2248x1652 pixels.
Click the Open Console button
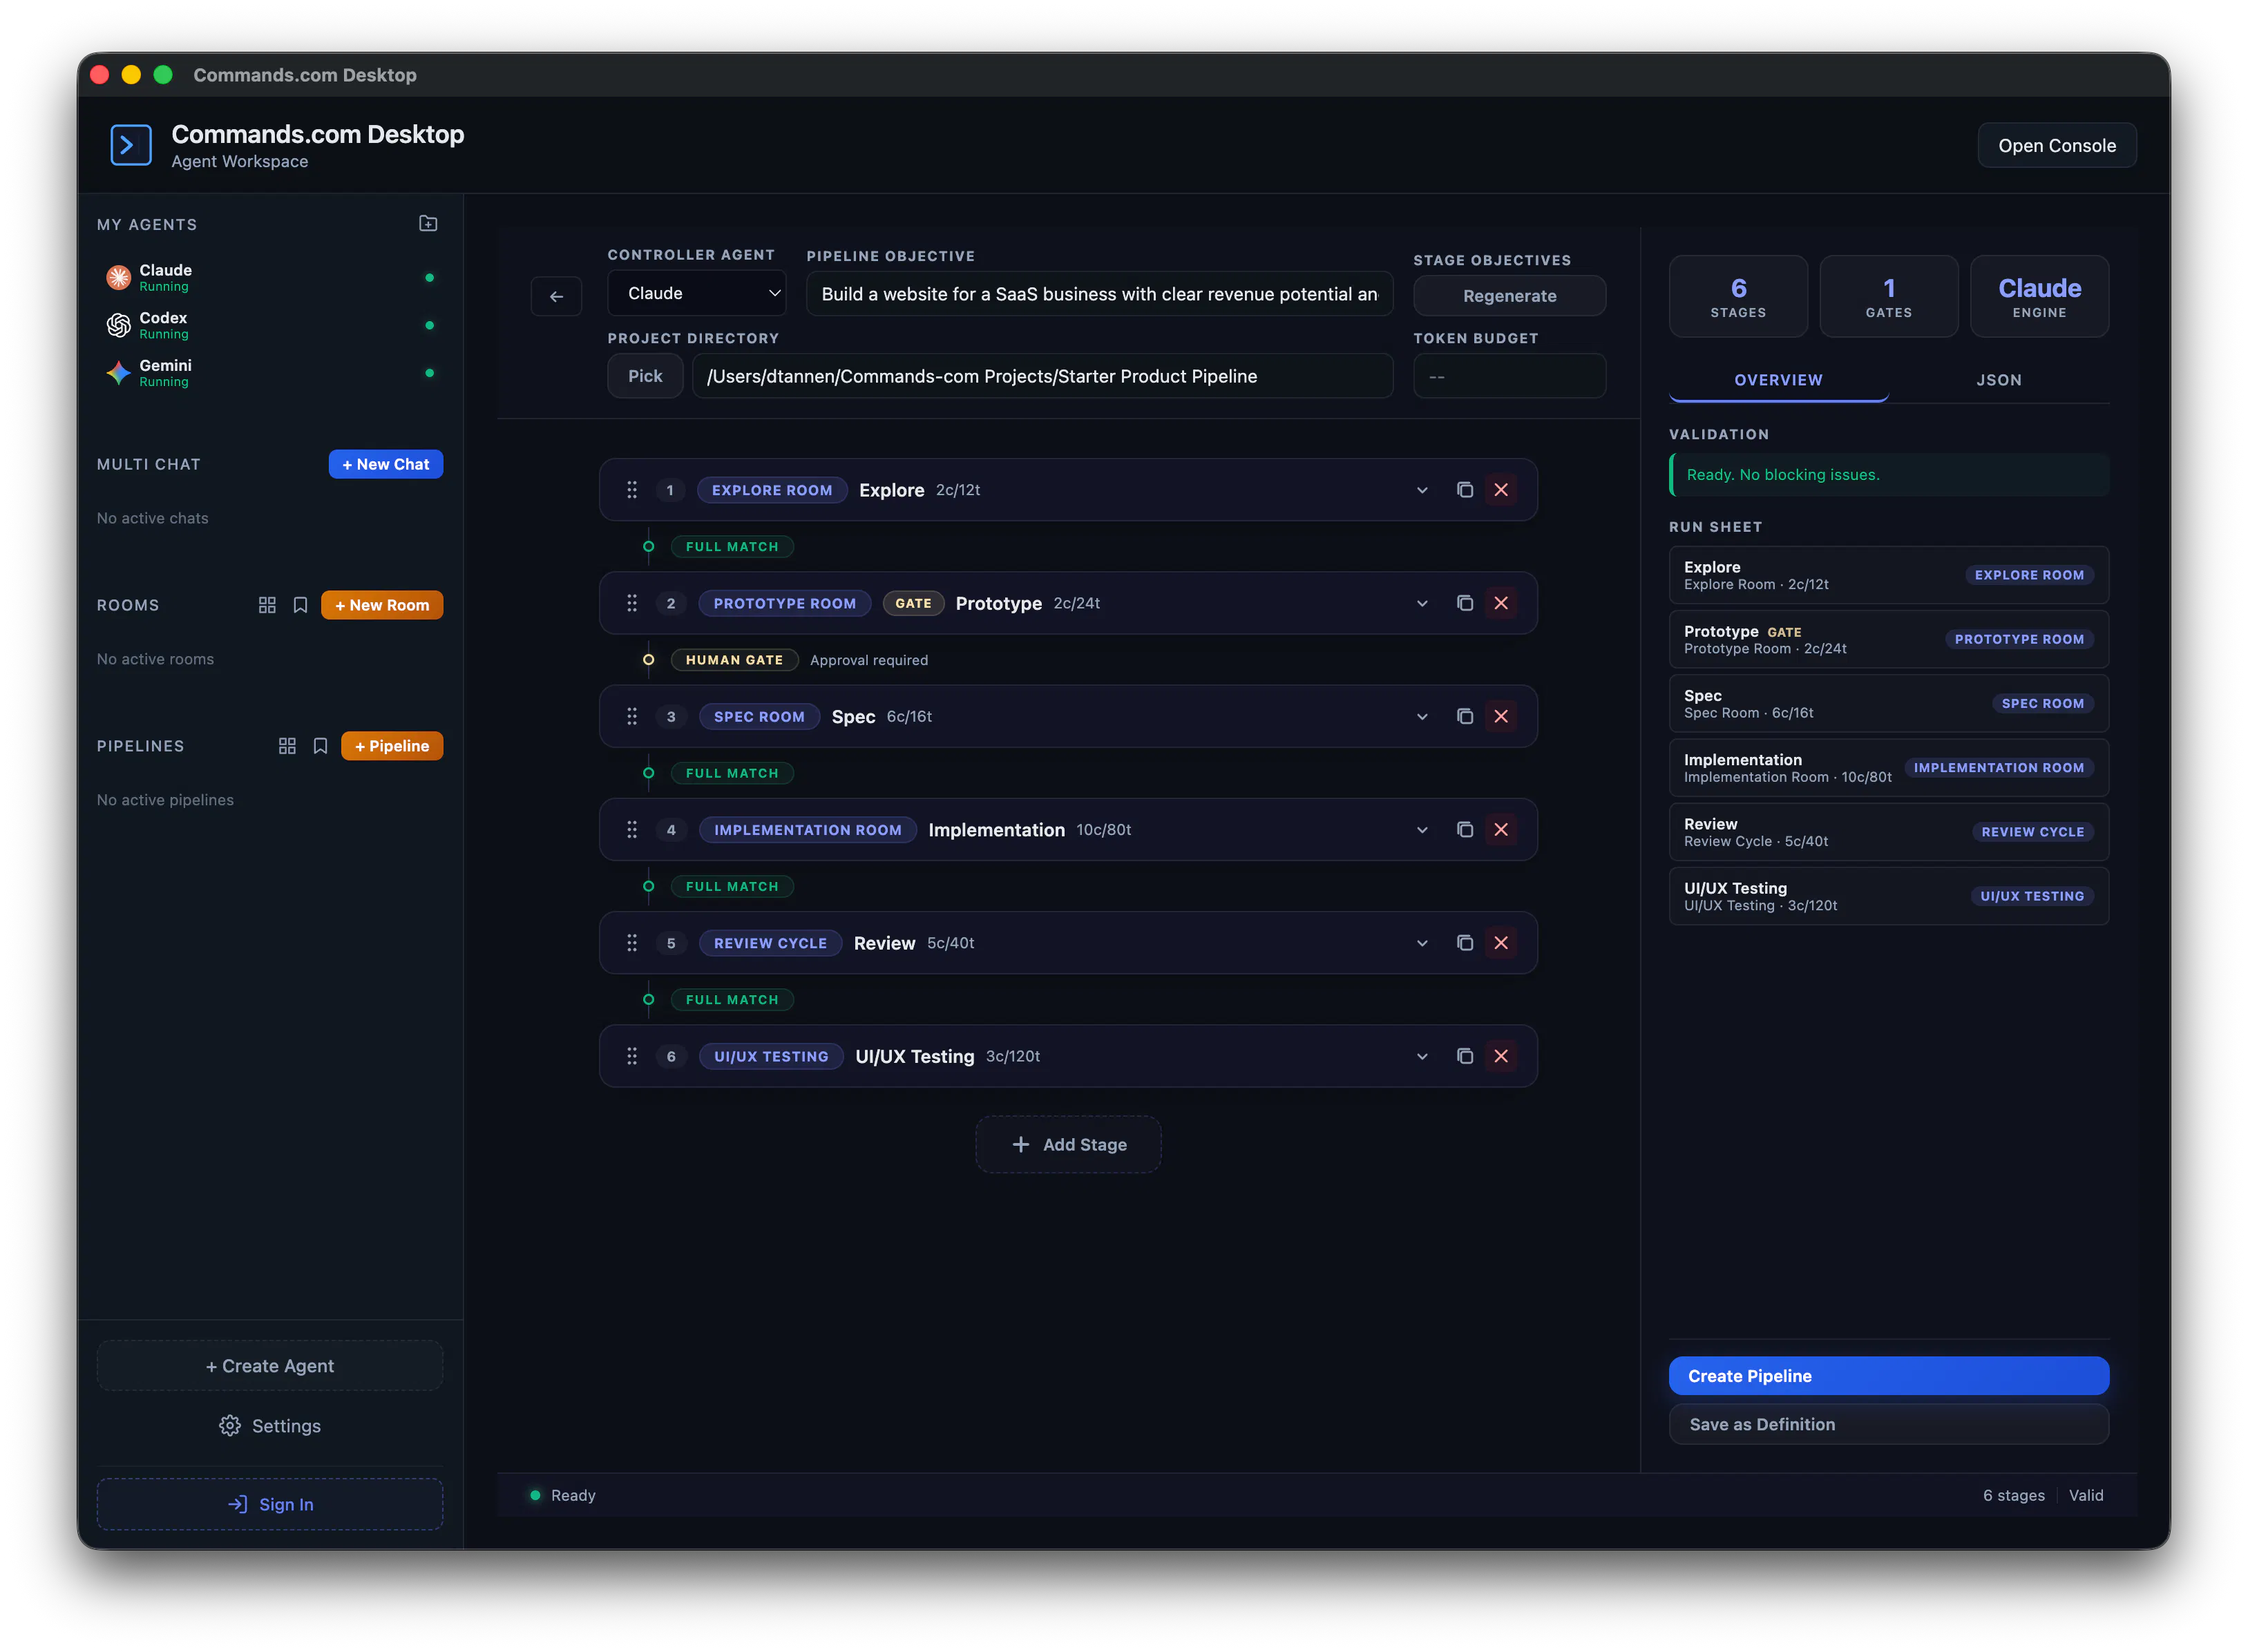(x=2057, y=145)
